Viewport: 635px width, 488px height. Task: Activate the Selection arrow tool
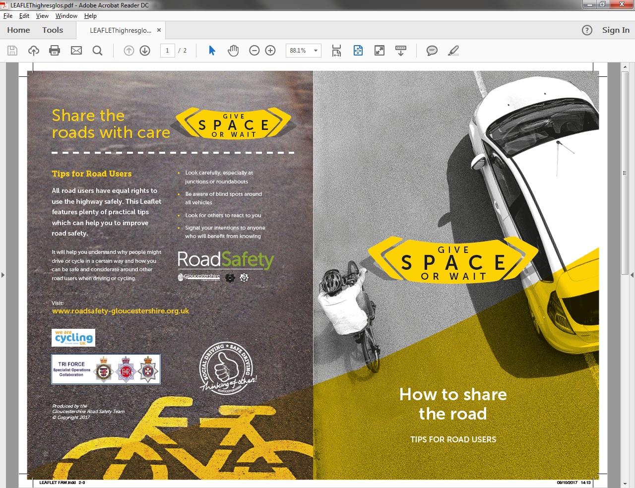click(x=212, y=51)
